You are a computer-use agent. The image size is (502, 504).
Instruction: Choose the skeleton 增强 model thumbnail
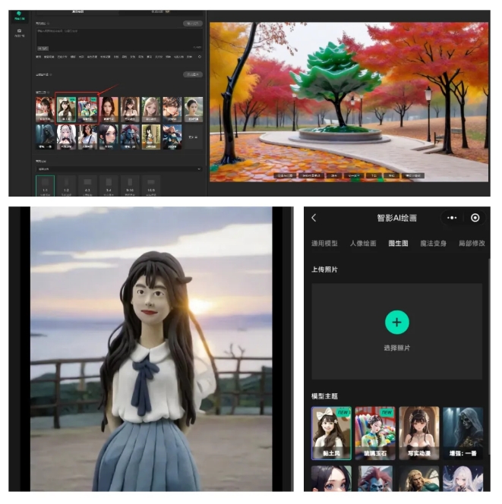point(463,433)
